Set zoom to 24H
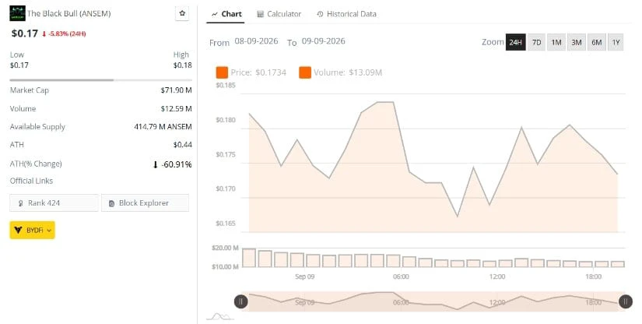This screenshot has width=642, height=324. [515, 42]
